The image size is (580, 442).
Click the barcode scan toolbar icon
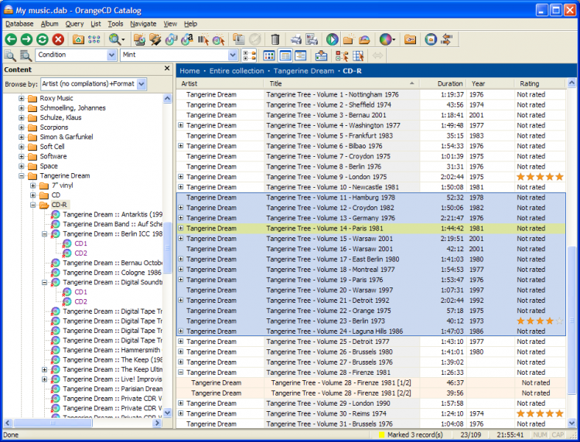(203, 39)
